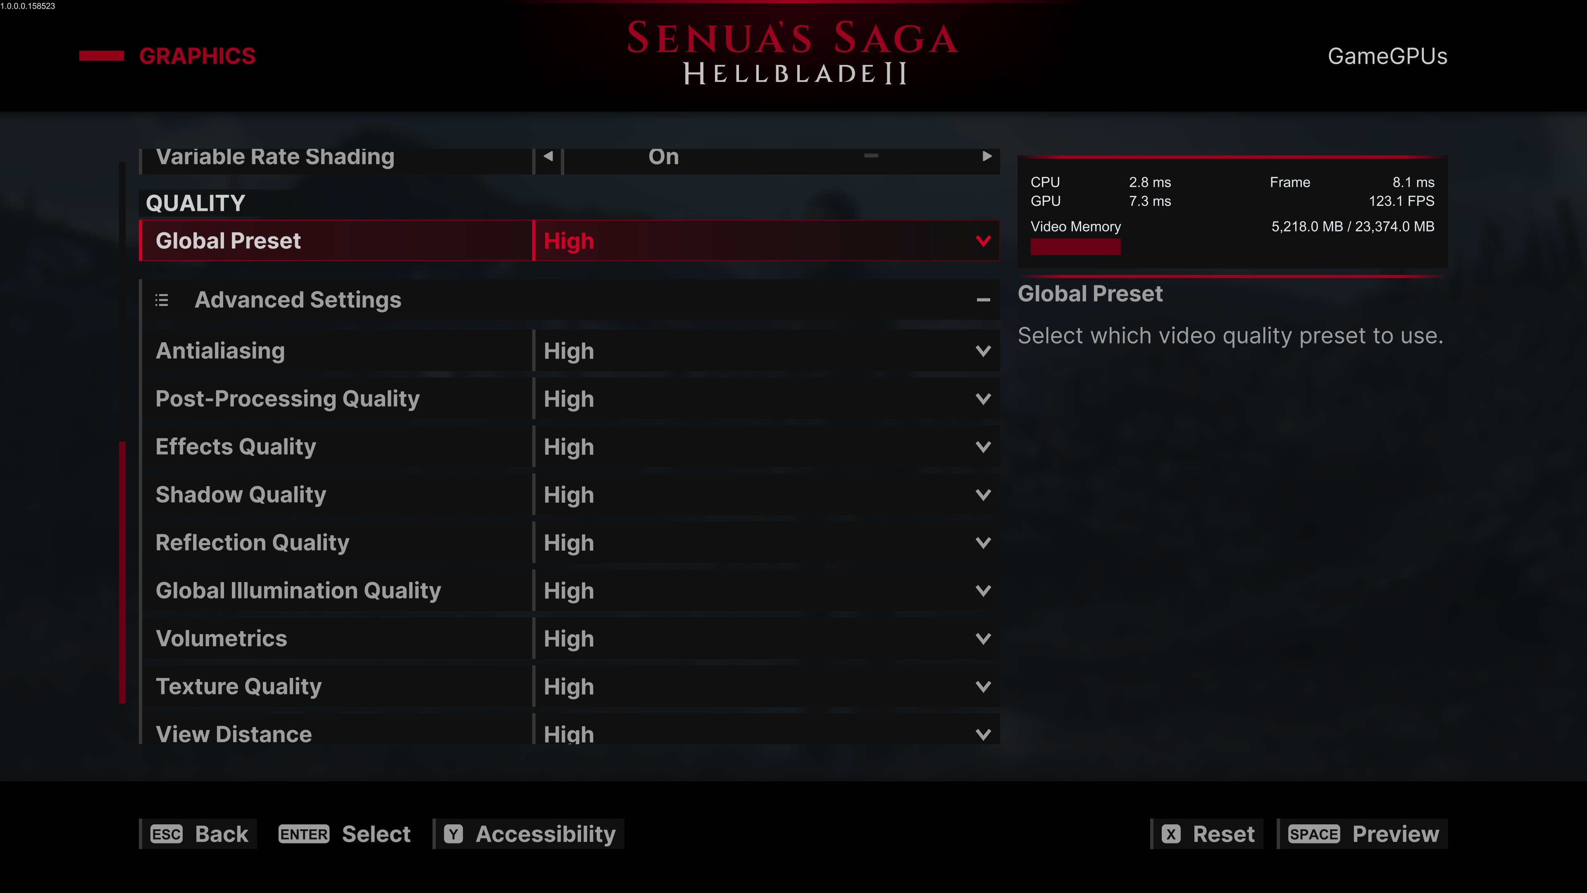Select the Graphics menu heading
Image resolution: width=1587 pixels, height=893 pixels.
tap(197, 56)
